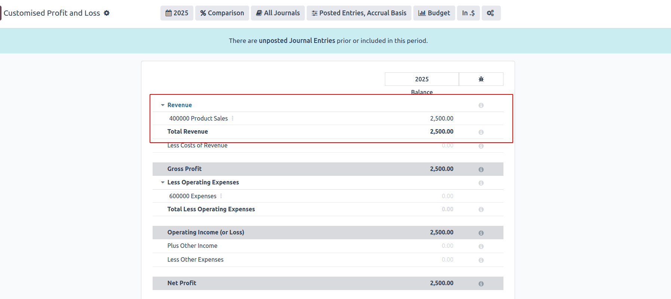Select the 600000 Expenses account line

click(193, 196)
